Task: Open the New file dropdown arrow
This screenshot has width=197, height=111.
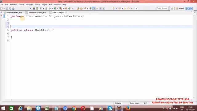Action: [x=4, y=8]
